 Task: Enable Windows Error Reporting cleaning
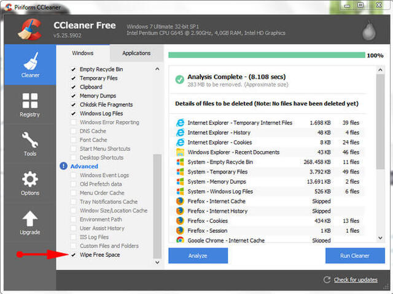pos(74,123)
